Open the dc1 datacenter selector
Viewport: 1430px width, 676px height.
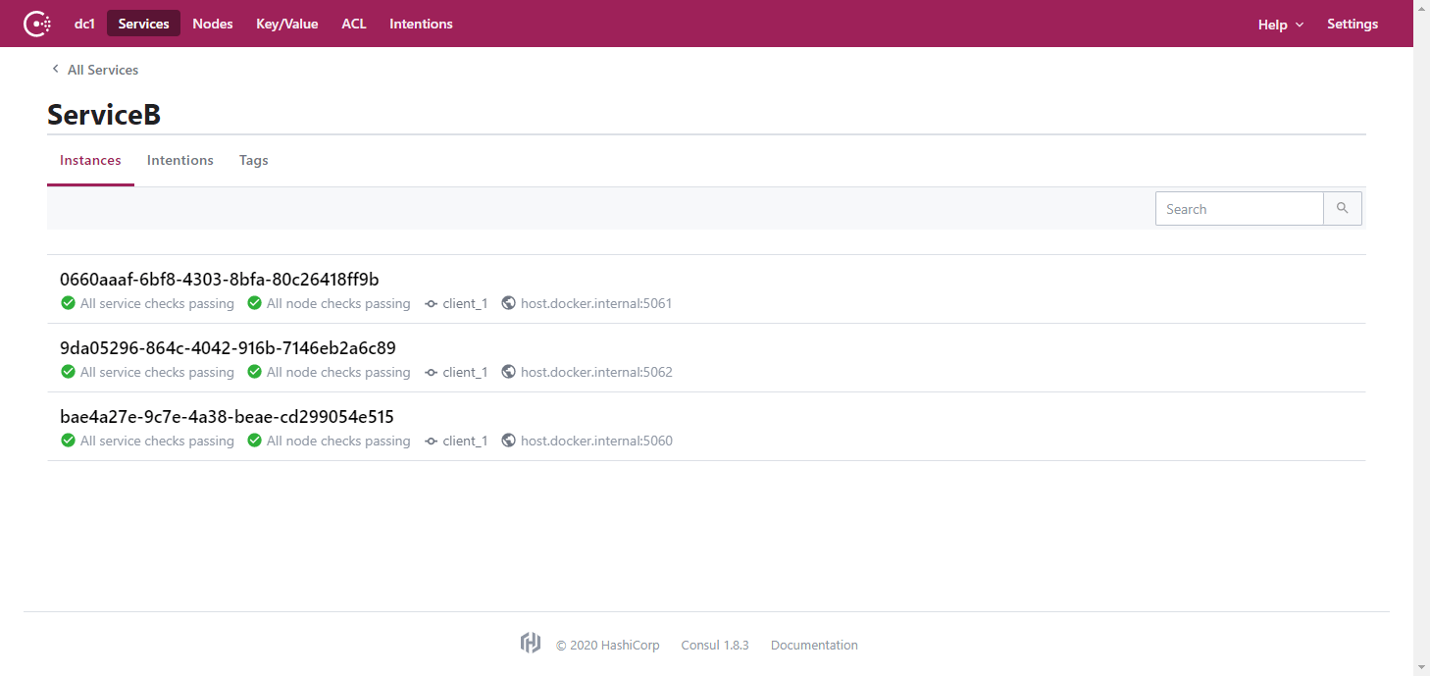coord(84,24)
